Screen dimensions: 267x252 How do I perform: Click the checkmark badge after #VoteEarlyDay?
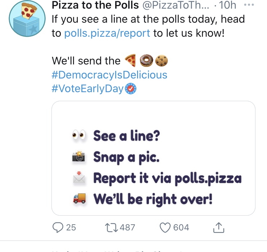click(131, 89)
